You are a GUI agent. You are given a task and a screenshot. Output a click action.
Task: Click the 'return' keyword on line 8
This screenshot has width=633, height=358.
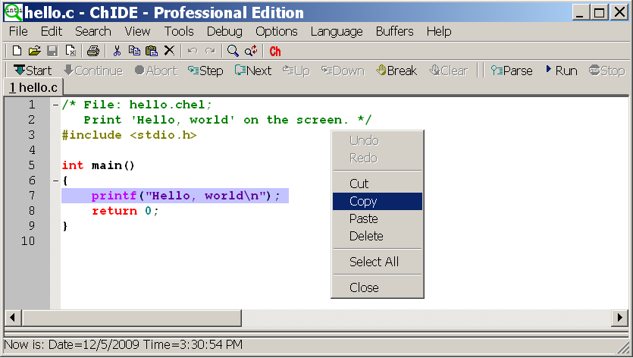click(x=114, y=211)
